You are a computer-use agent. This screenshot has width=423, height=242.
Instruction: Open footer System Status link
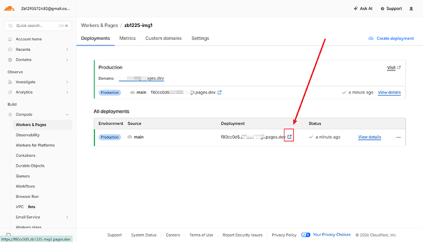tap(144, 235)
